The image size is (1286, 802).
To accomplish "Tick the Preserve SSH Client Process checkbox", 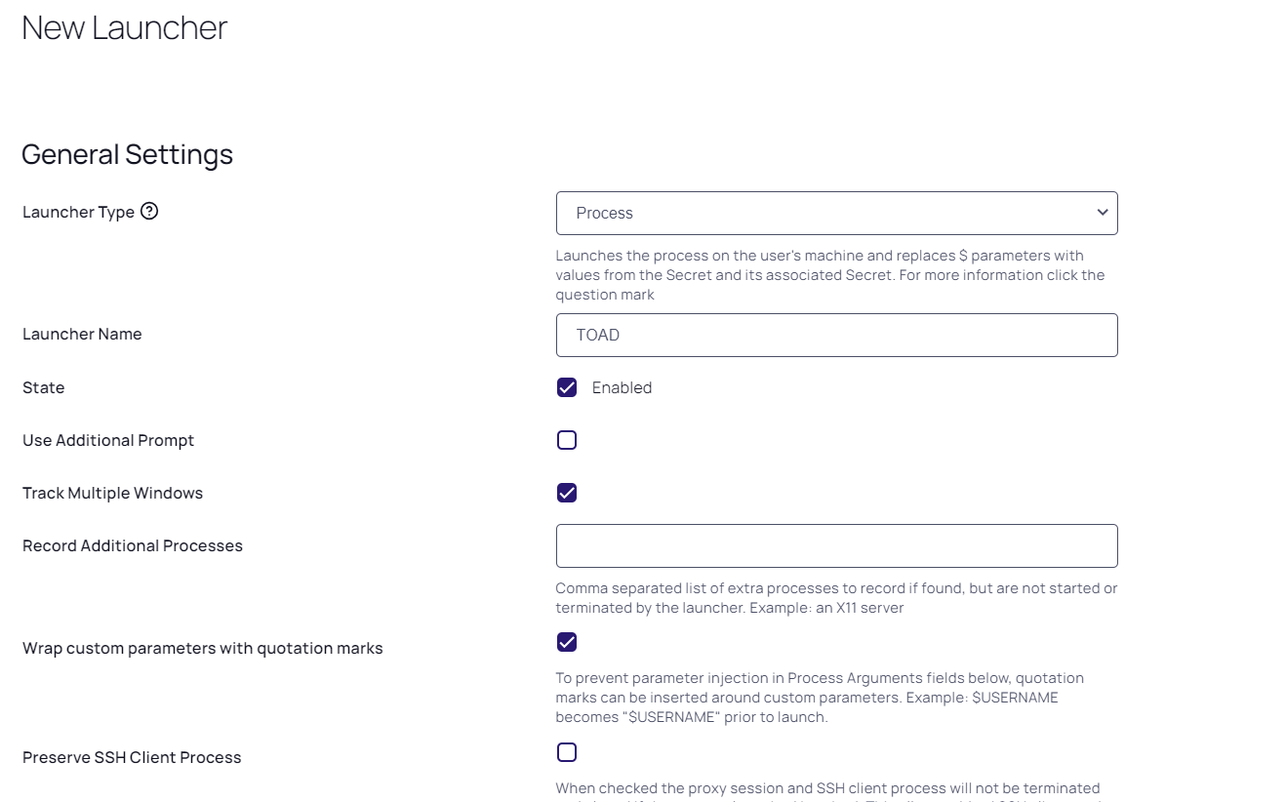I will pyautogui.click(x=567, y=752).
